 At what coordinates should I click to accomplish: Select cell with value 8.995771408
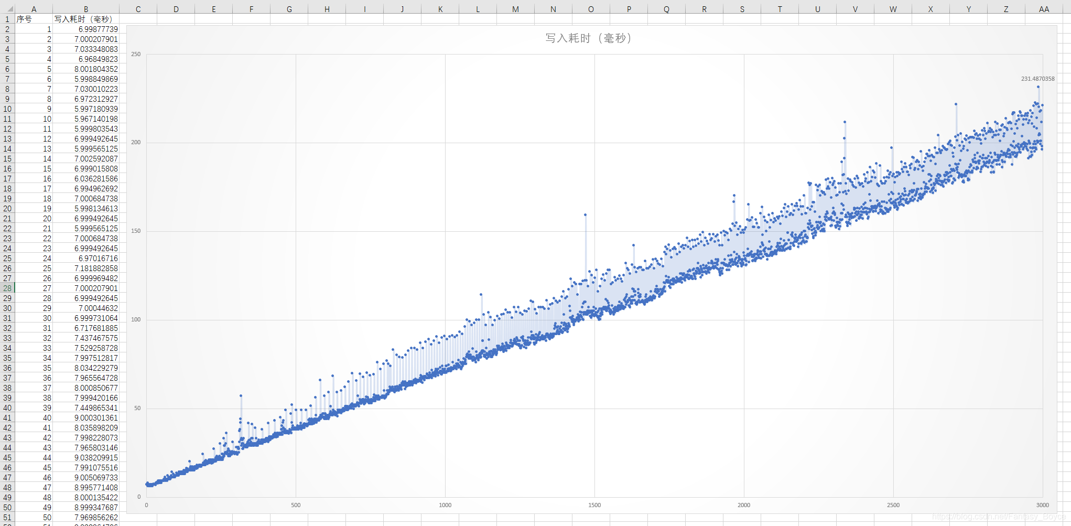(86, 487)
